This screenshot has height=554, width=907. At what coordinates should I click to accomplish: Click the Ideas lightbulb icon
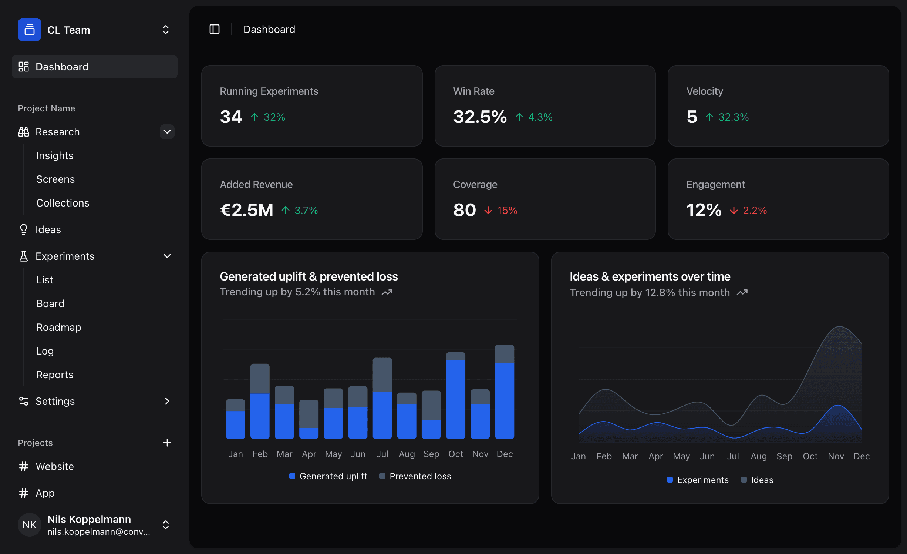point(24,229)
